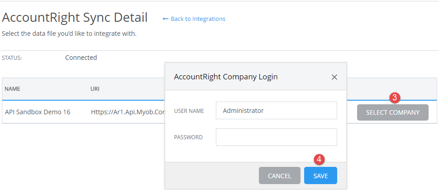The width and height of the screenshot is (439, 190).
Task: Click the NAME column header
Action: pyautogui.click(x=12, y=89)
